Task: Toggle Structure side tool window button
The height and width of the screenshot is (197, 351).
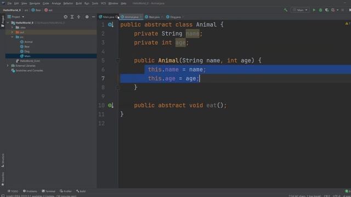Action: (x=3, y=160)
